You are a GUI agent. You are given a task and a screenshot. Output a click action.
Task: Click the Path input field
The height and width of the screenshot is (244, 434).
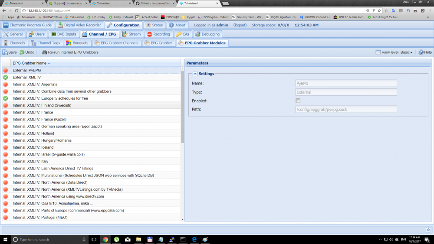tap(346, 109)
